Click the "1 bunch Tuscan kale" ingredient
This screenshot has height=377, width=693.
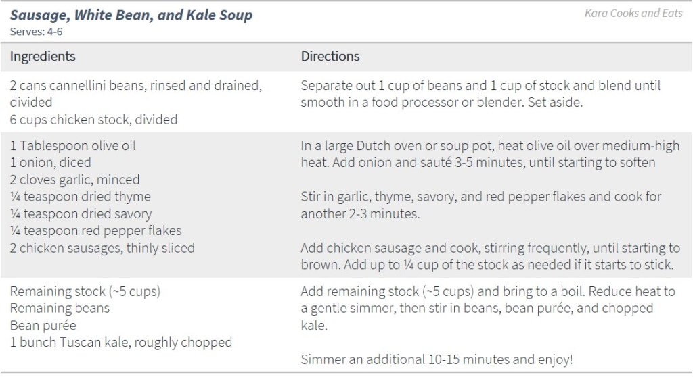(x=120, y=343)
